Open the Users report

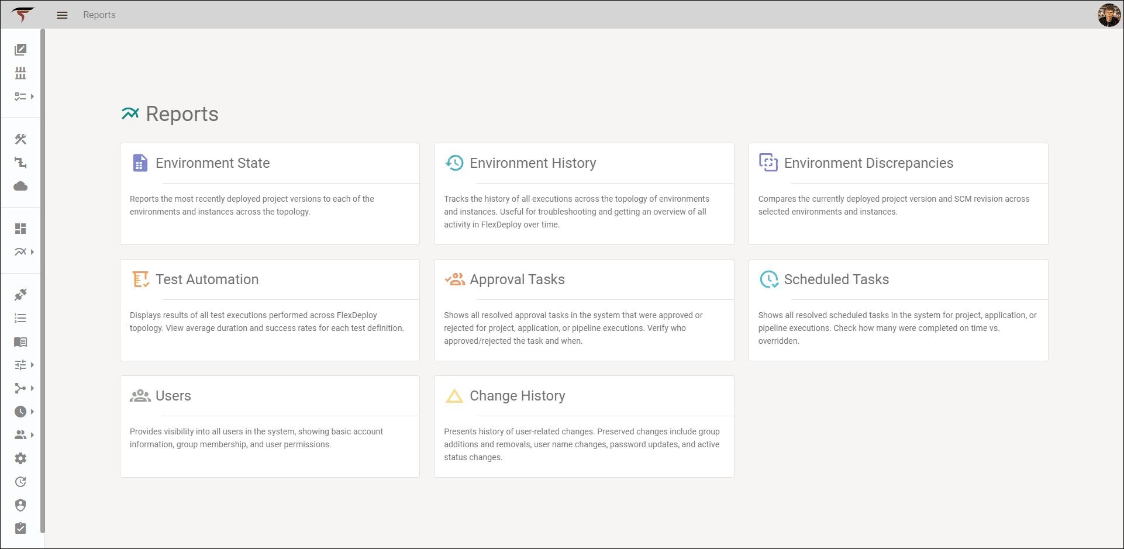(270, 426)
